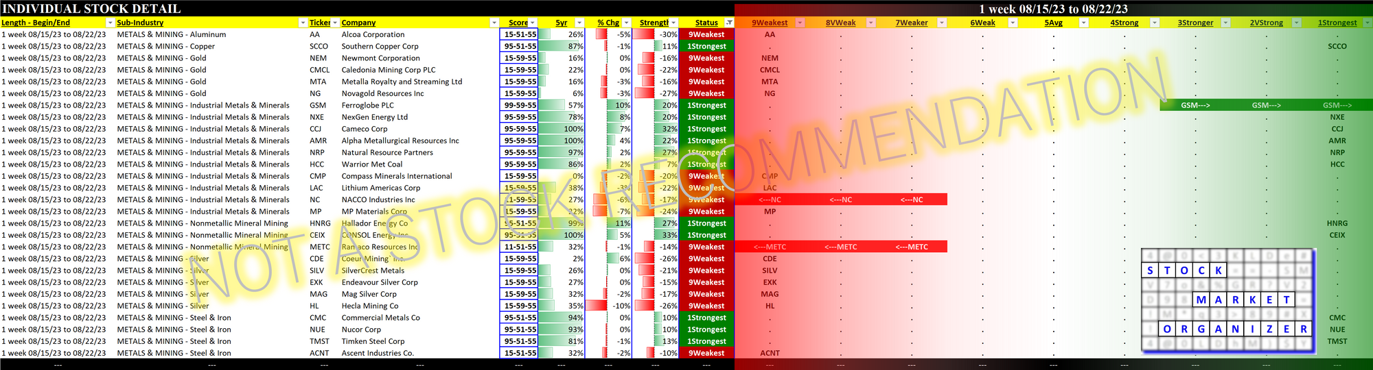The width and height of the screenshot is (1373, 370).
Task: Select METALS & MINING - Copper sub-industry cell
Action: click(166, 46)
